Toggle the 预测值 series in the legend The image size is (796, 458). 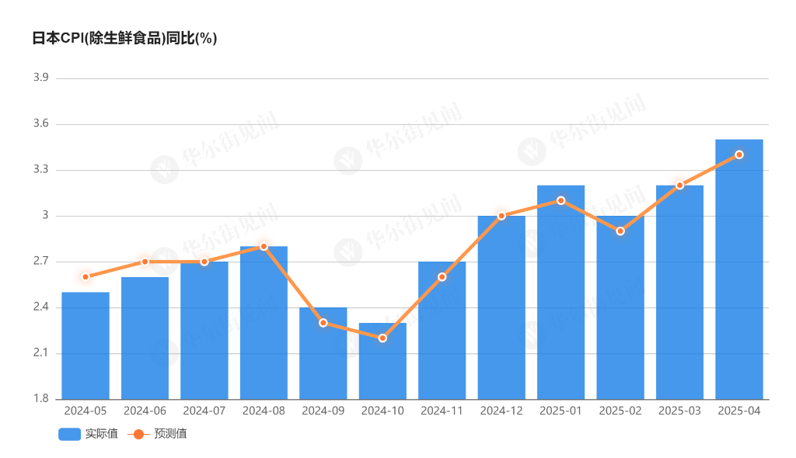(x=171, y=433)
